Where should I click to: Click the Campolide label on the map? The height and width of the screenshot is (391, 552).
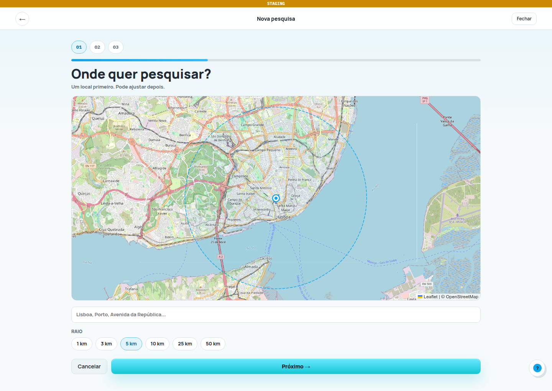[x=240, y=176]
